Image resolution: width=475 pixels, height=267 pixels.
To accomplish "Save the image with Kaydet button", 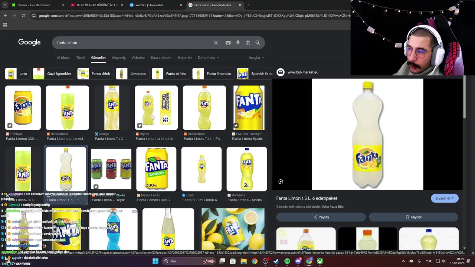I will point(413,217).
